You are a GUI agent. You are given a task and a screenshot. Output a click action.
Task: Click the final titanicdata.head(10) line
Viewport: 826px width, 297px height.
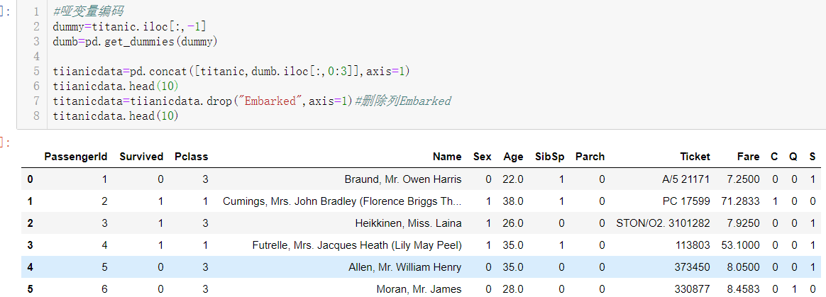(115, 116)
